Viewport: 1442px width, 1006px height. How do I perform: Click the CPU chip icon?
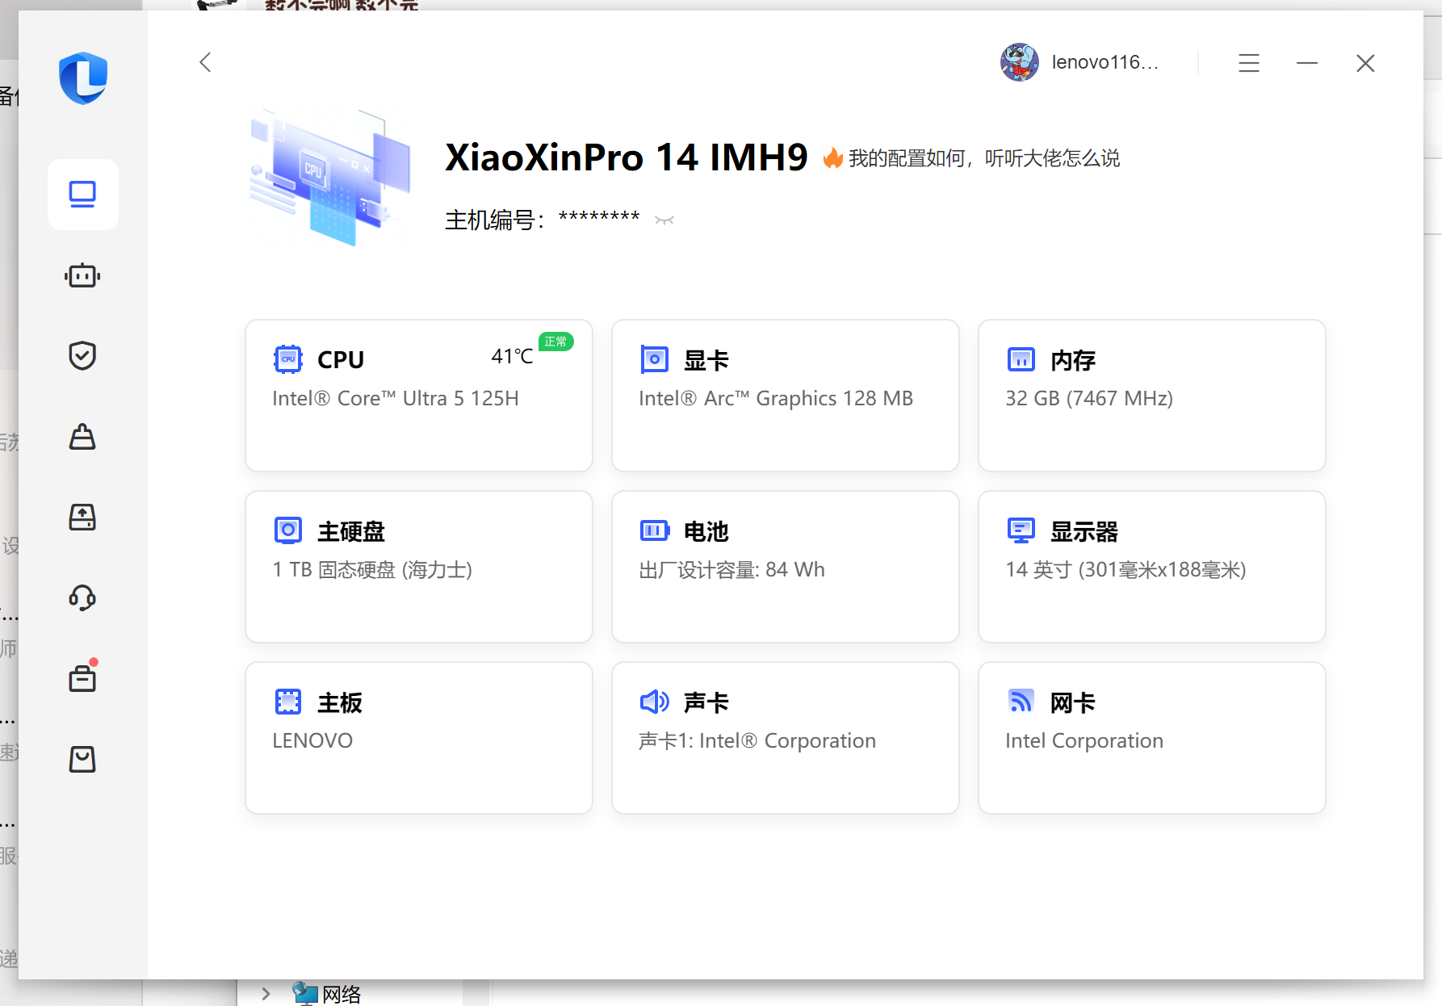[287, 359]
